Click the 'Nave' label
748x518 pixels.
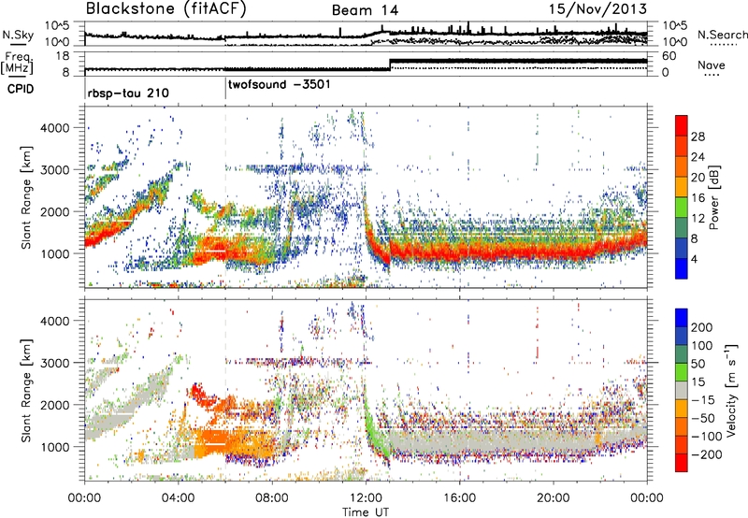coord(712,65)
